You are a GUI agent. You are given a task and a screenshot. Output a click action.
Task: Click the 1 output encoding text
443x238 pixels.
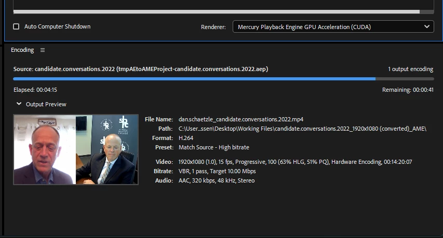coord(410,69)
